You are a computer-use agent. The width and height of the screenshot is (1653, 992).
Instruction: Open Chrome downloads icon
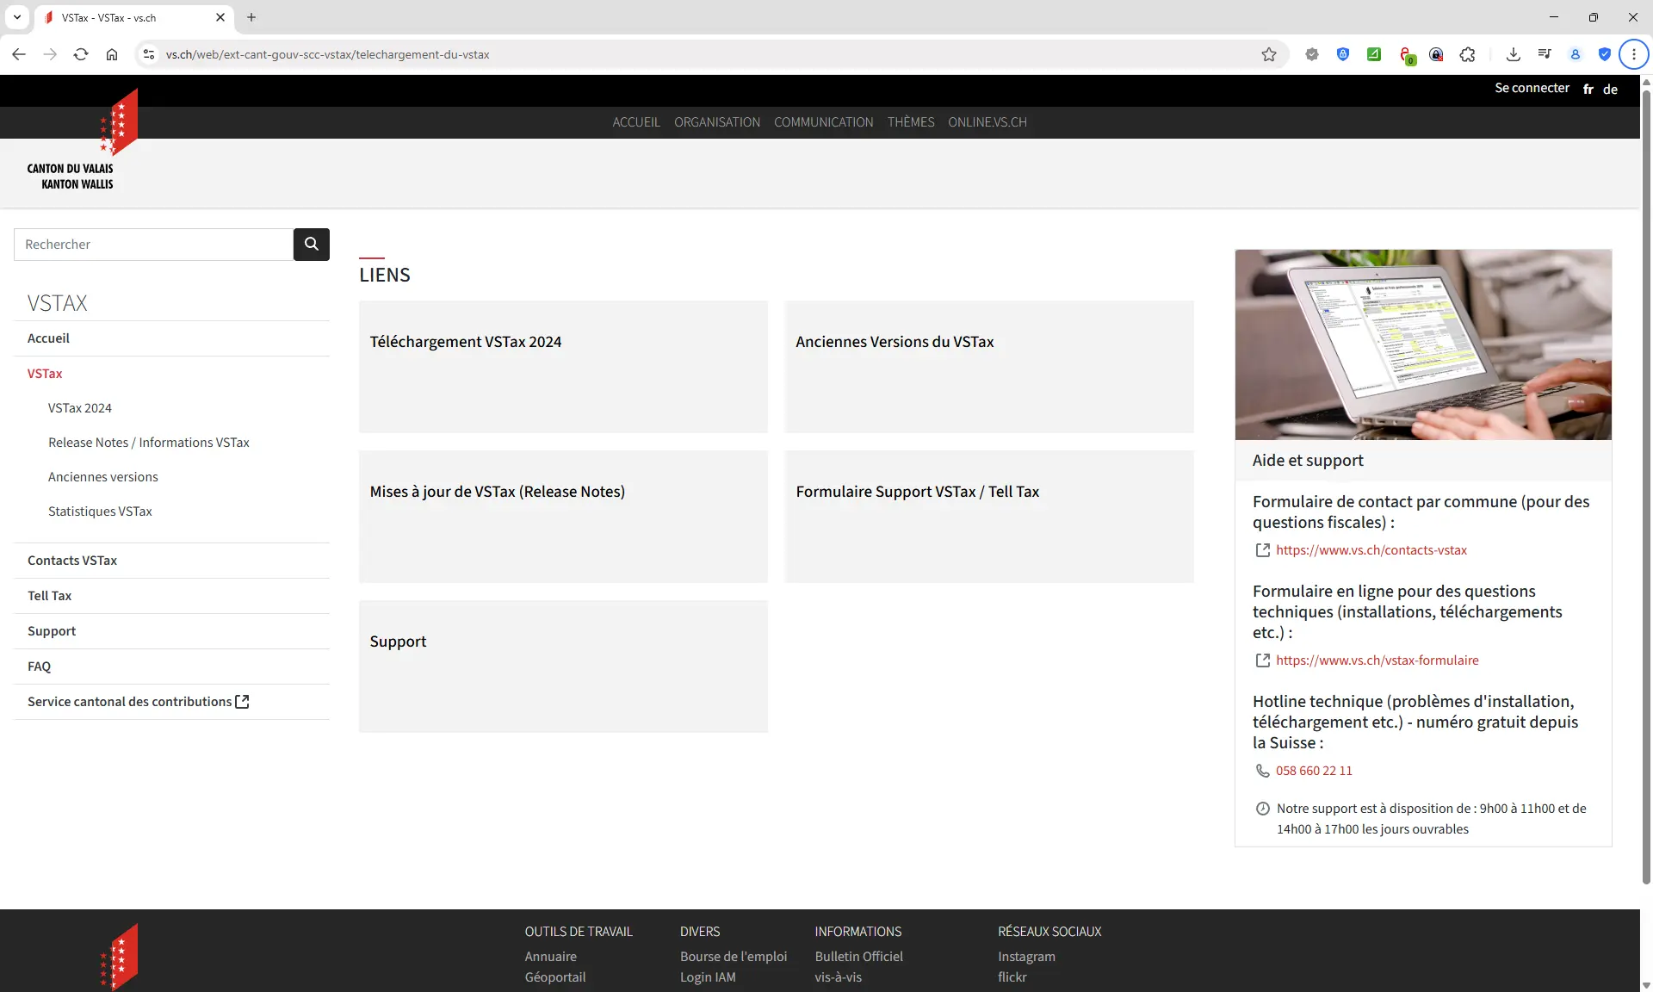1513,54
